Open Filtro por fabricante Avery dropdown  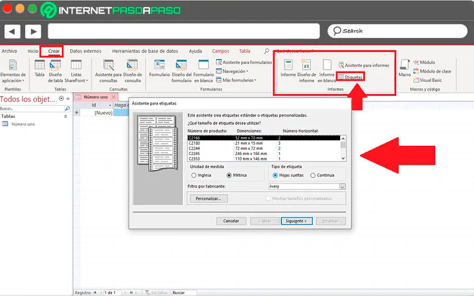pos(342,186)
